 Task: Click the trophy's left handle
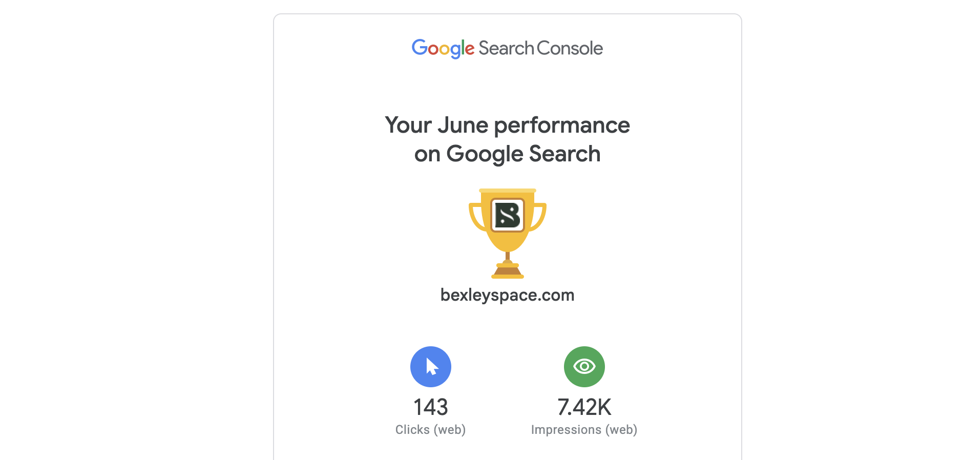476,217
